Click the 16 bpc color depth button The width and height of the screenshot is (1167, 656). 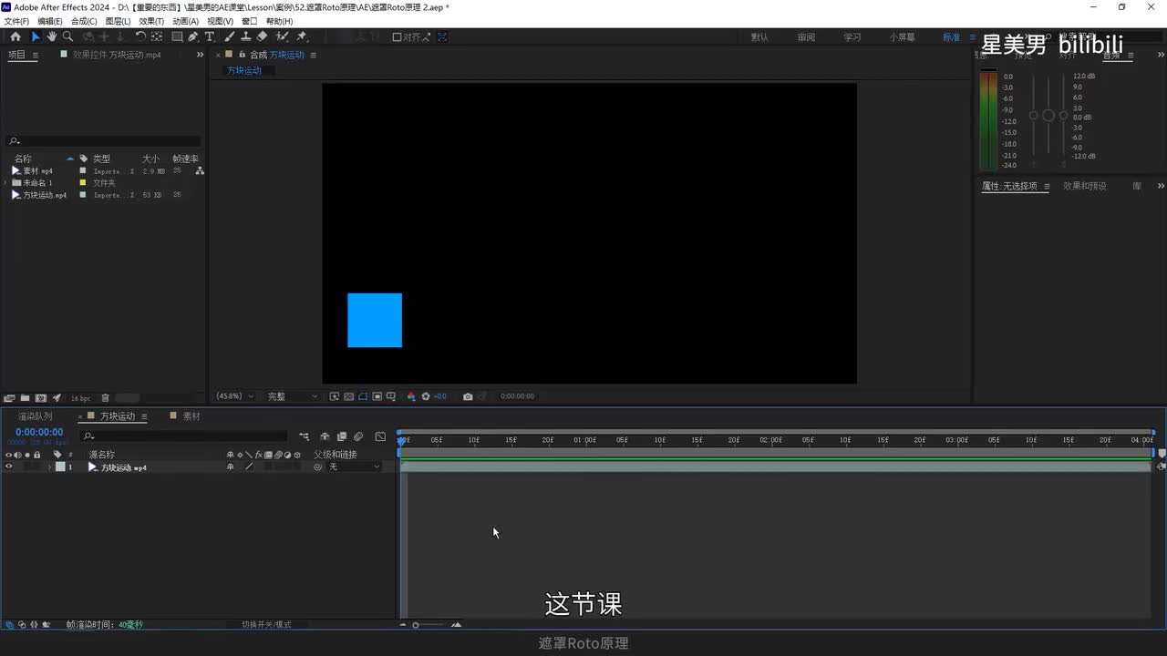[81, 398]
